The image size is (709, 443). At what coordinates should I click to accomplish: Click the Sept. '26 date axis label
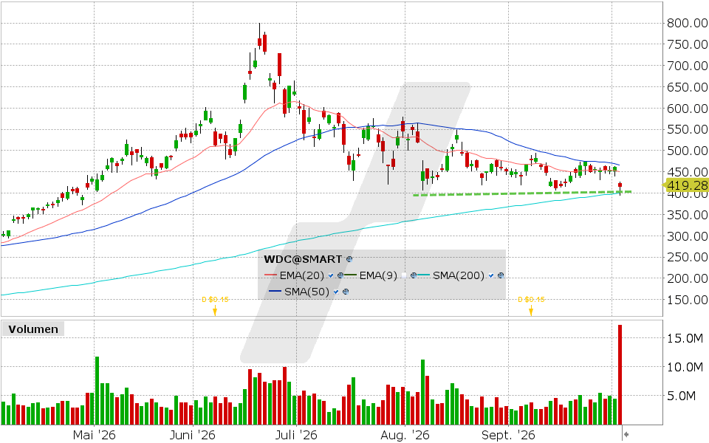pyautogui.click(x=508, y=436)
